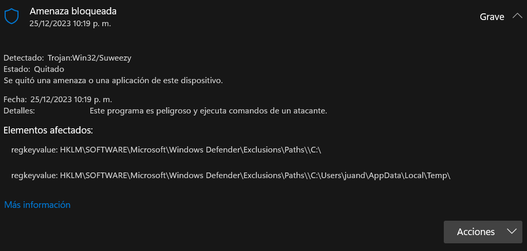Select the regkeyvalue entry with AppData\Local\Temp
Viewport: 527px width, 251px height.
click(231, 176)
